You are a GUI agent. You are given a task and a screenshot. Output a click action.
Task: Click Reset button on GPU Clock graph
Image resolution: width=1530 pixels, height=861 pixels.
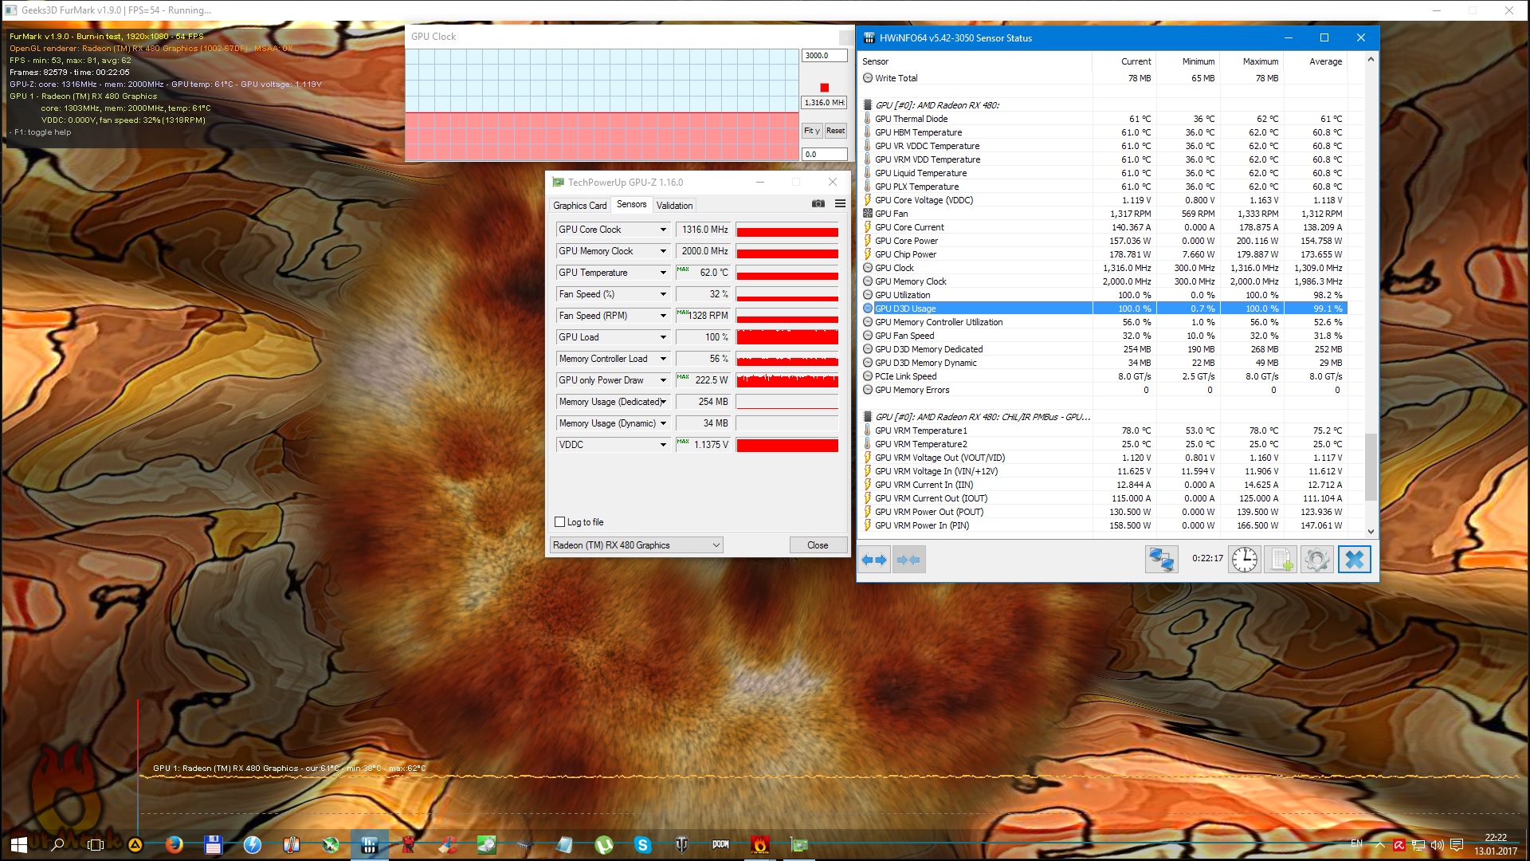[835, 131]
